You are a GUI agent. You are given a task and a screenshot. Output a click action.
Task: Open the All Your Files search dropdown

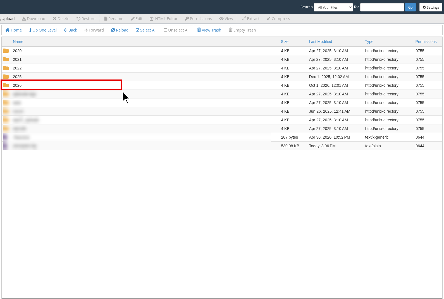click(333, 7)
